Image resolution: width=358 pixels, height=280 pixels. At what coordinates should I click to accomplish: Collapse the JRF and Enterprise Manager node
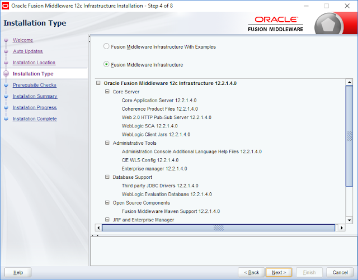[x=107, y=220]
